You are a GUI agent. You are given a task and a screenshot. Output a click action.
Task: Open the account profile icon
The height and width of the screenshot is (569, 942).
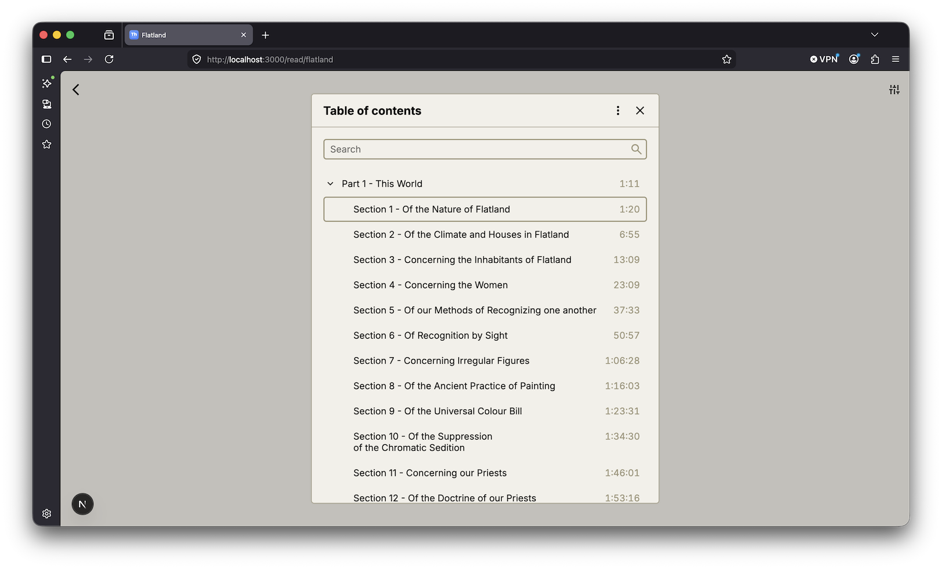[x=854, y=59]
